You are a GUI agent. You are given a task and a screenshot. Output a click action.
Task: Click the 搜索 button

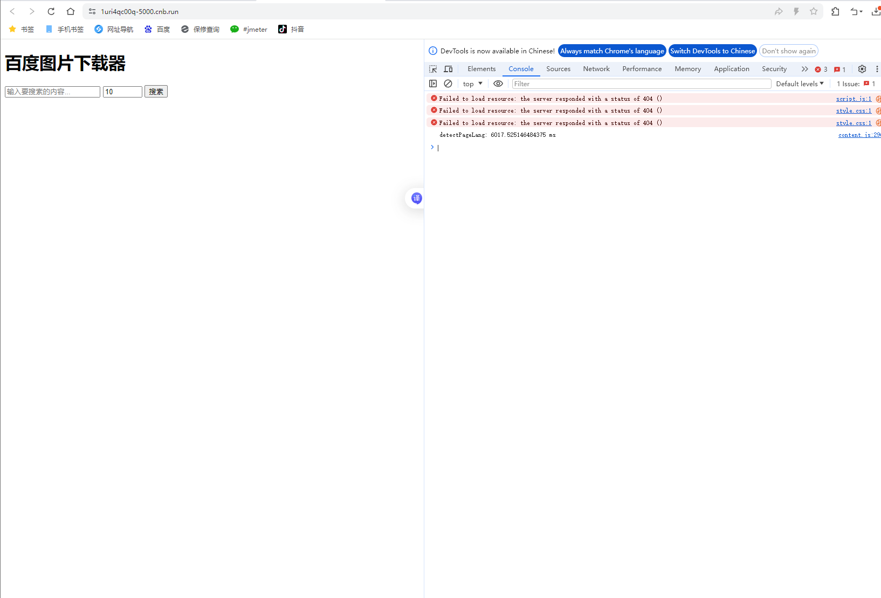[156, 92]
